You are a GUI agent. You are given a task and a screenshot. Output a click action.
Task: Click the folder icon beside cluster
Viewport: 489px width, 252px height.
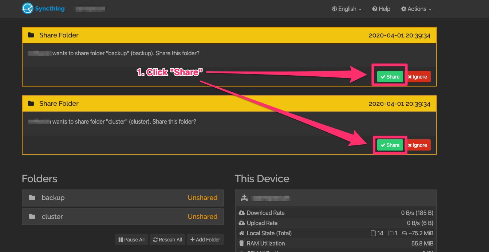click(32, 217)
